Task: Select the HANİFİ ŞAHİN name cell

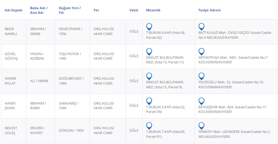Action: 10,106
